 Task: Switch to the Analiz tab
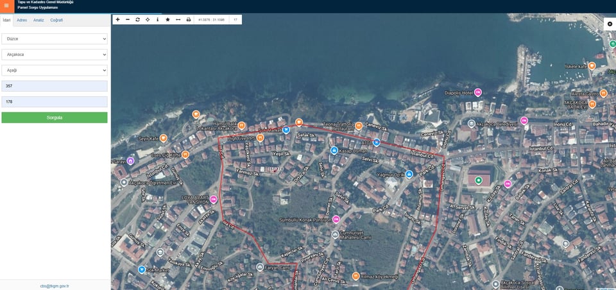[38, 20]
